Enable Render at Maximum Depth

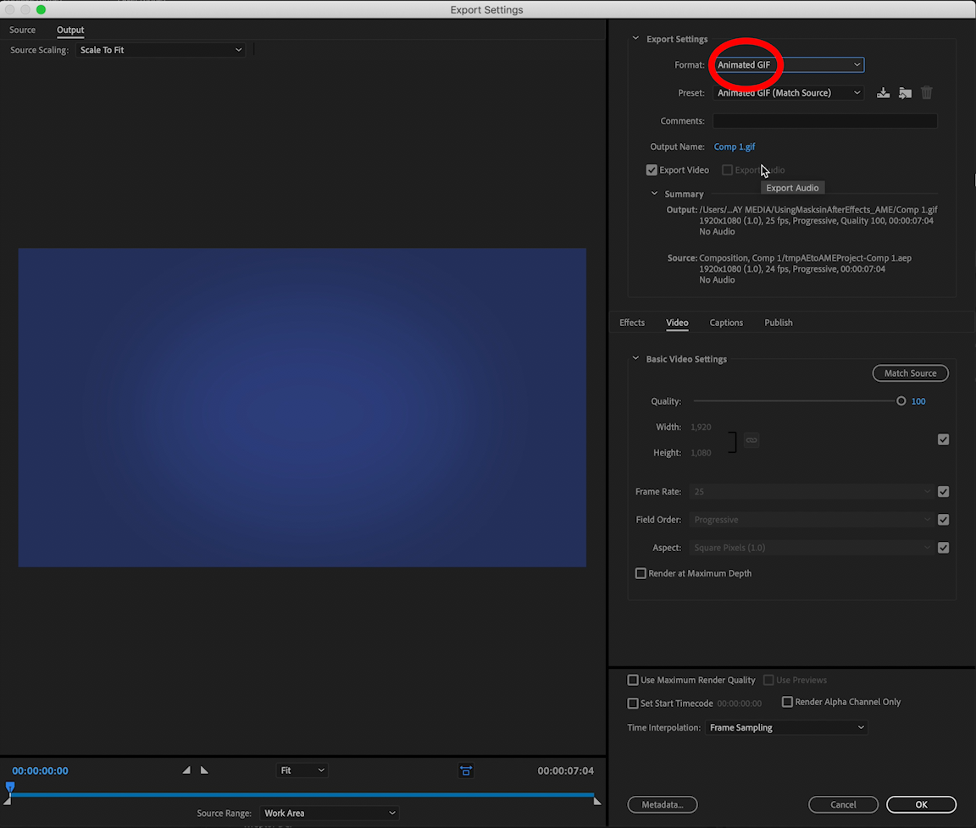641,573
